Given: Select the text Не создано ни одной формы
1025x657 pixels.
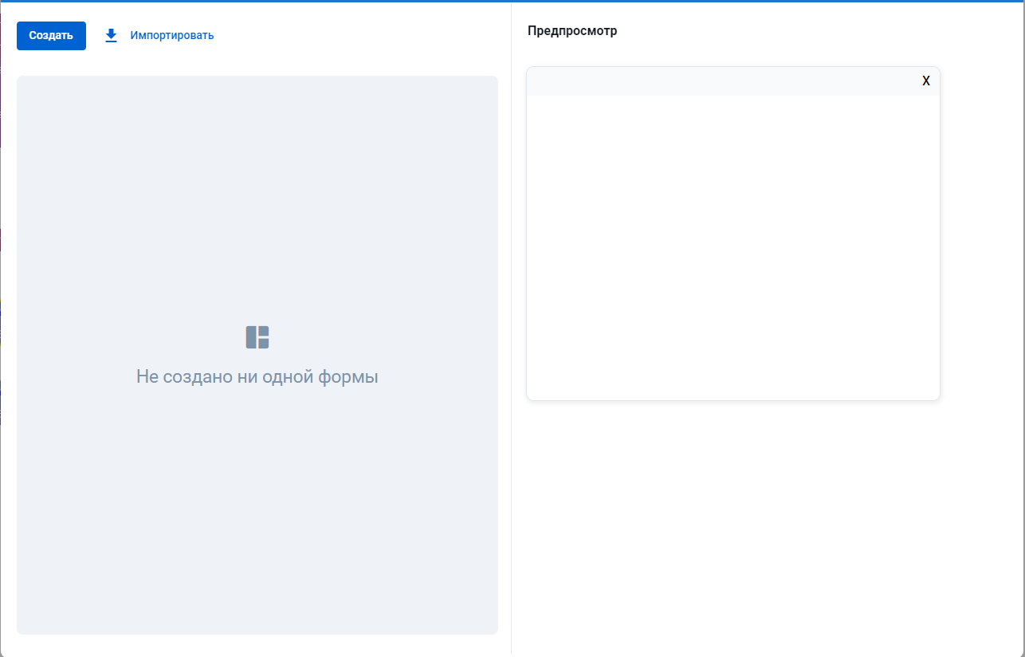Looking at the screenshot, I should [257, 376].
